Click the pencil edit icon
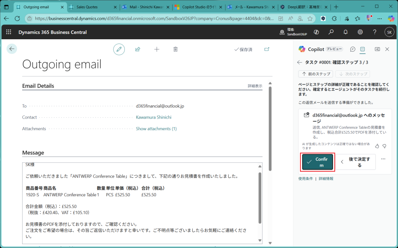Image resolution: width=398 pixels, height=248 pixels. click(x=119, y=49)
